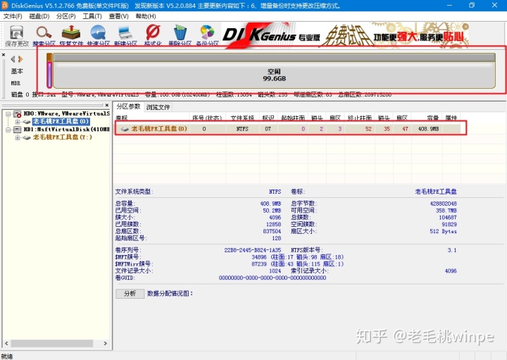Click the horizontal scrollbar thumb in tree panel

click(51, 343)
